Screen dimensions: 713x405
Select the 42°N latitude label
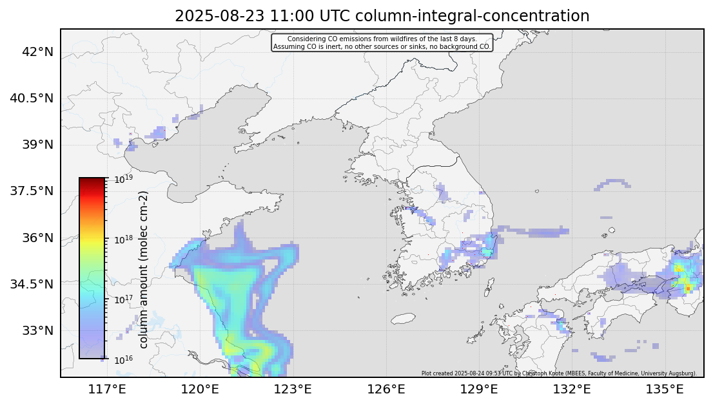tap(37, 52)
